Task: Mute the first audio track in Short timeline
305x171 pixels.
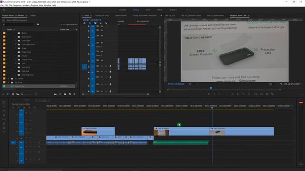Action: point(102,66)
